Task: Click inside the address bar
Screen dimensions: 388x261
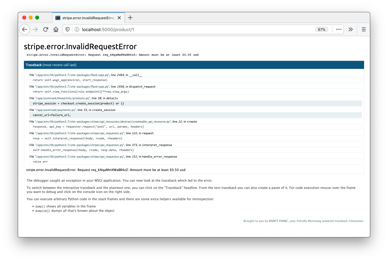Action: (x=162, y=29)
